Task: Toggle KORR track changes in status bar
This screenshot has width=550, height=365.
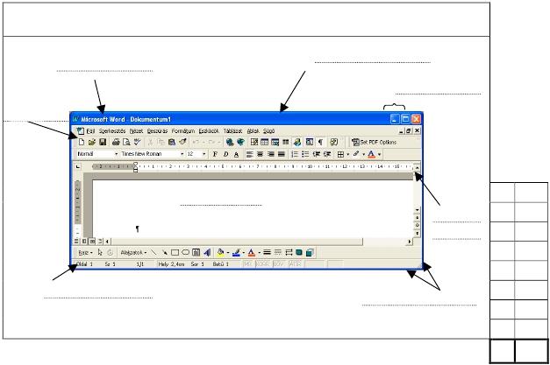Action: point(262,264)
